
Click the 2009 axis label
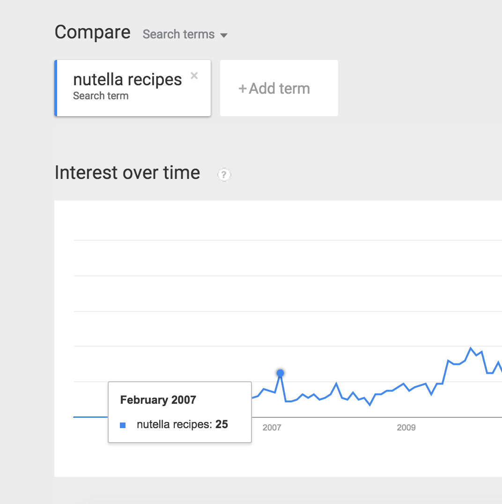pos(406,427)
